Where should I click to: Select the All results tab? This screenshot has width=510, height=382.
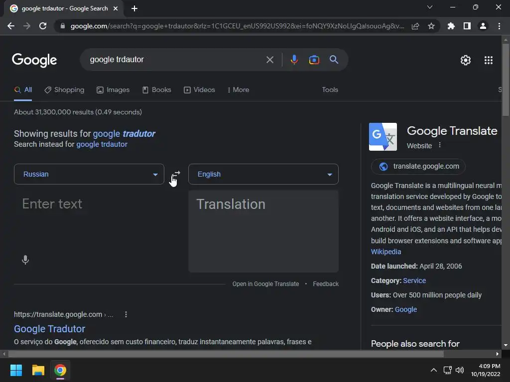23,90
